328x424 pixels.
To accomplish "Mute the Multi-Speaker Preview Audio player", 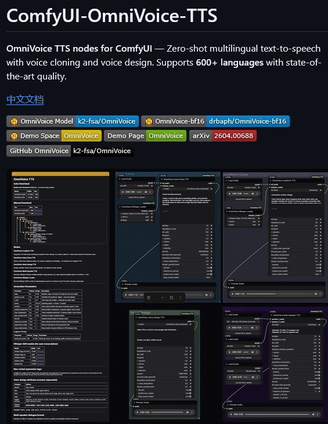I will [x=314, y=414].
